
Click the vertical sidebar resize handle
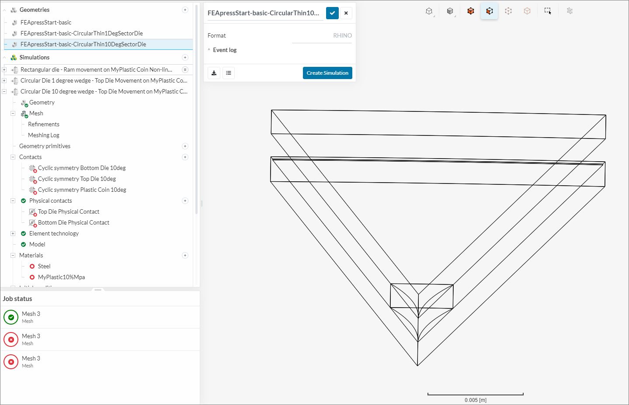(x=202, y=203)
